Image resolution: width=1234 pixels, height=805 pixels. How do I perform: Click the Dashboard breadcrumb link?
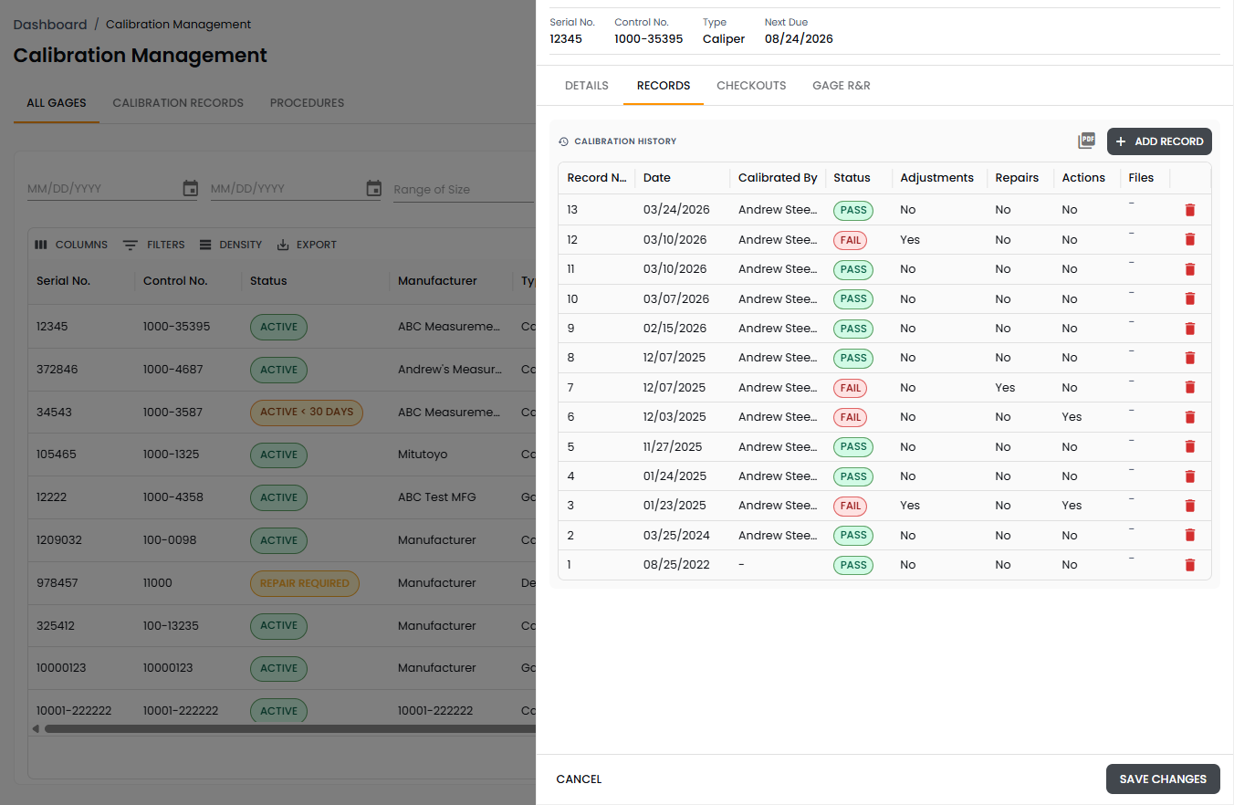[x=50, y=25]
